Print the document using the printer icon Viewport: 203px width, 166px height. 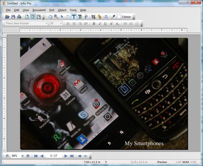(19, 17)
